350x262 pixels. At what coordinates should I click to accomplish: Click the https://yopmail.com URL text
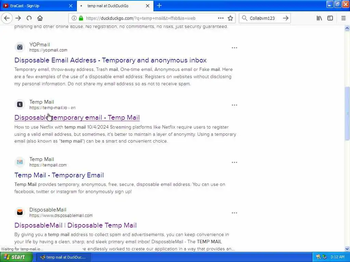[x=48, y=50]
